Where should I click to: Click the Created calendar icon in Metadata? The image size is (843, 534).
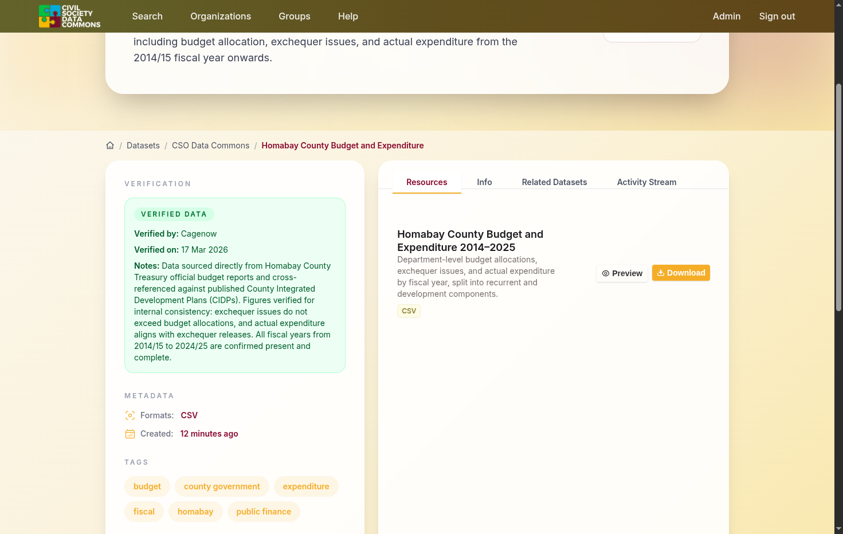[130, 434]
